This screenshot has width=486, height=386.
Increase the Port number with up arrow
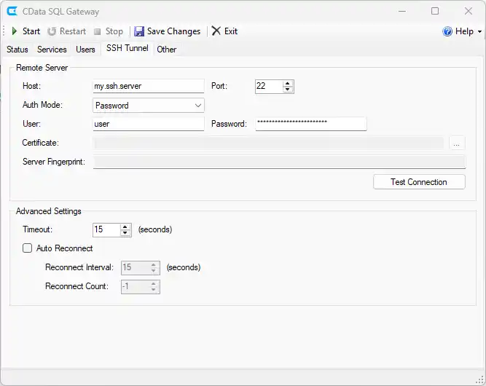tap(288, 83)
